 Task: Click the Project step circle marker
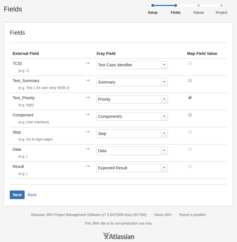click(222, 5)
